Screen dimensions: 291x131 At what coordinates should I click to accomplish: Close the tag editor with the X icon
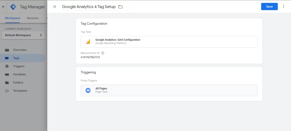click(x=55, y=7)
